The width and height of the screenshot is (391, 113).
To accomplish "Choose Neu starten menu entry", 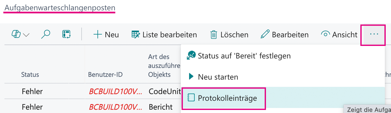I will (x=283, y=77).
